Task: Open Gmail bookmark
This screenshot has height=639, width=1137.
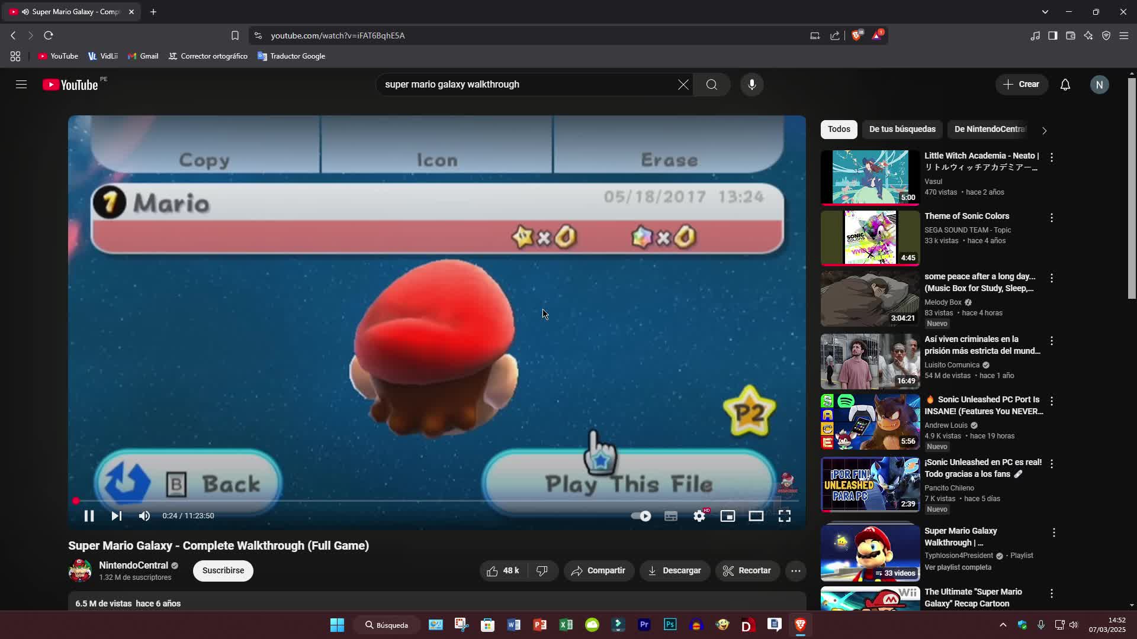Action: [x=143, y=56]
